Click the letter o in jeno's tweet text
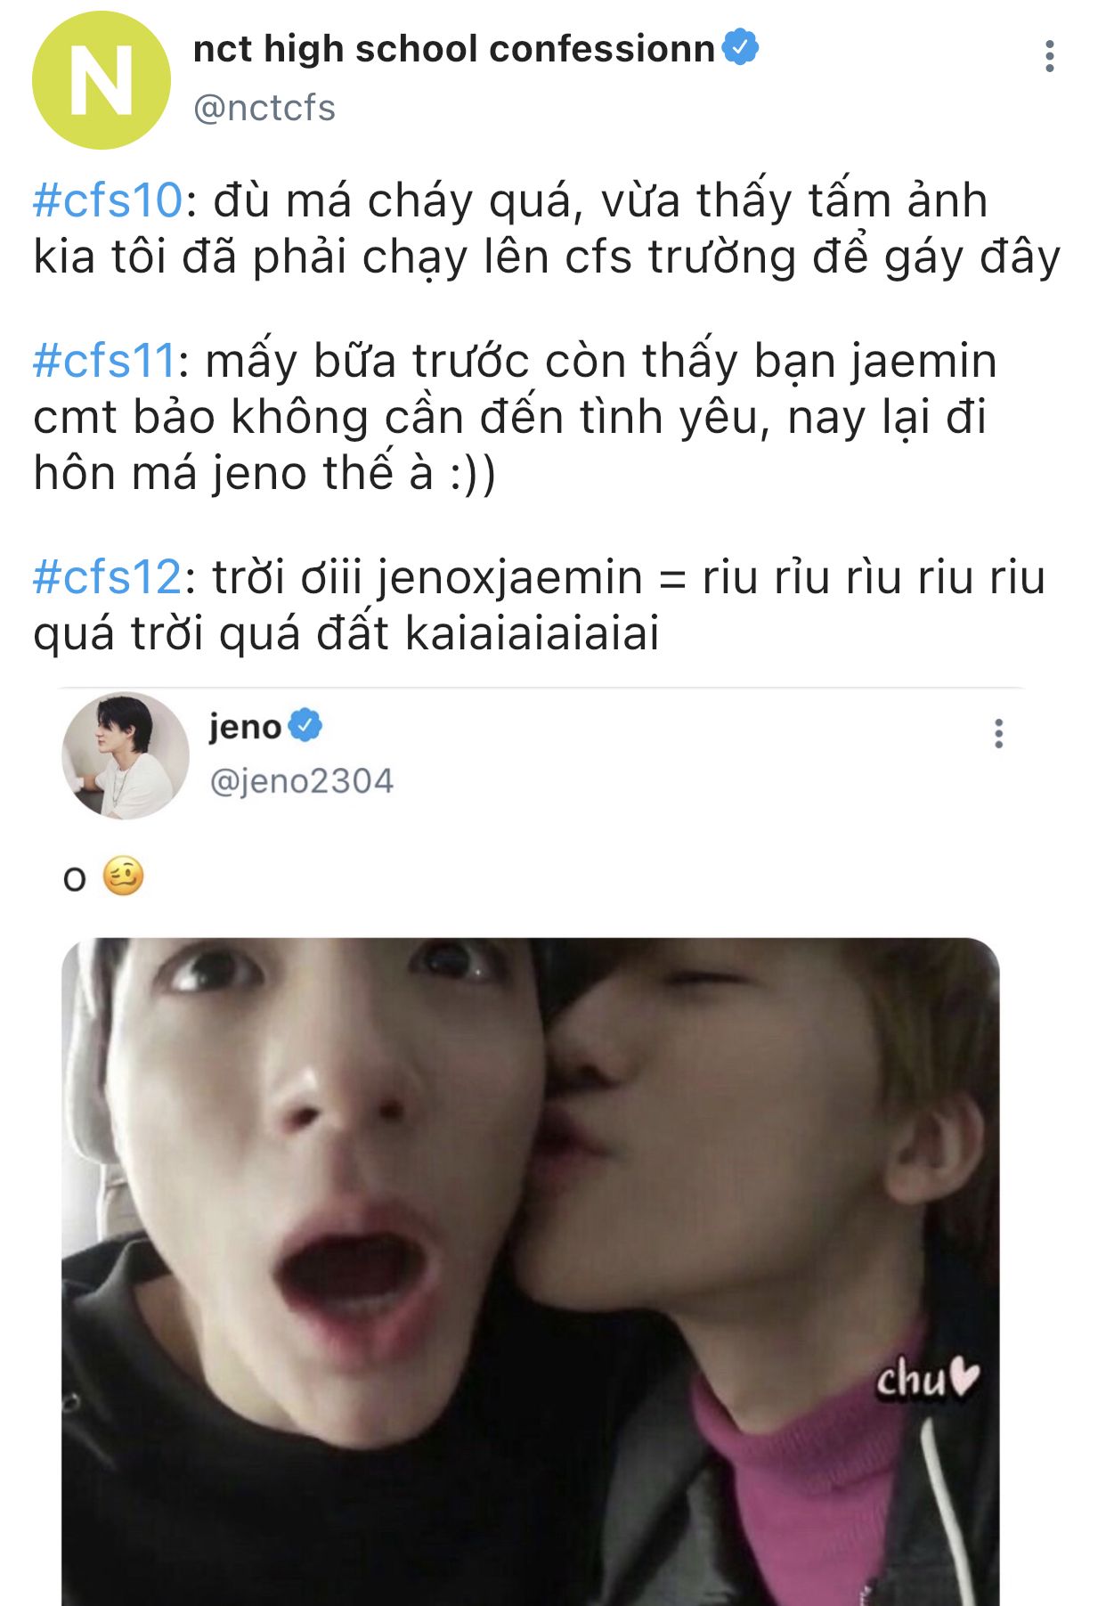This screenshot has height=1606, width=1106. 75,879
